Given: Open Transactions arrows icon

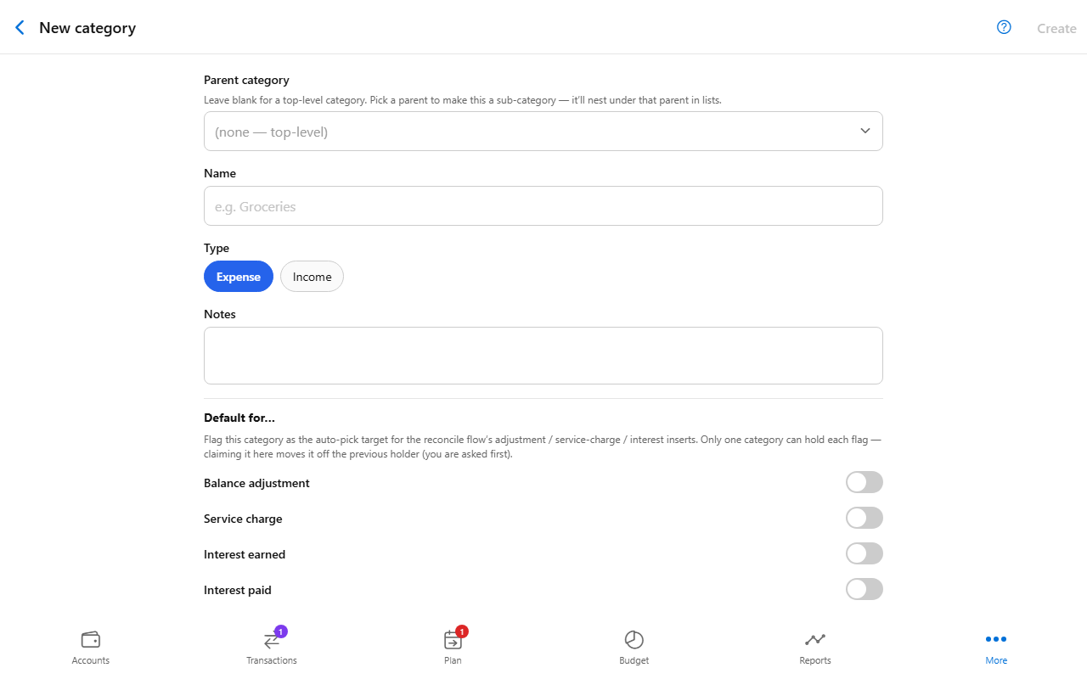Looking at the screenshot, I should click(x=272, y=640).
